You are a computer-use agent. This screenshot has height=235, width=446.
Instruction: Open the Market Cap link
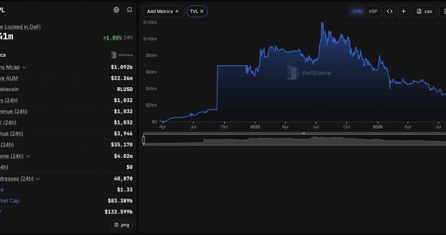coord(10,200)
